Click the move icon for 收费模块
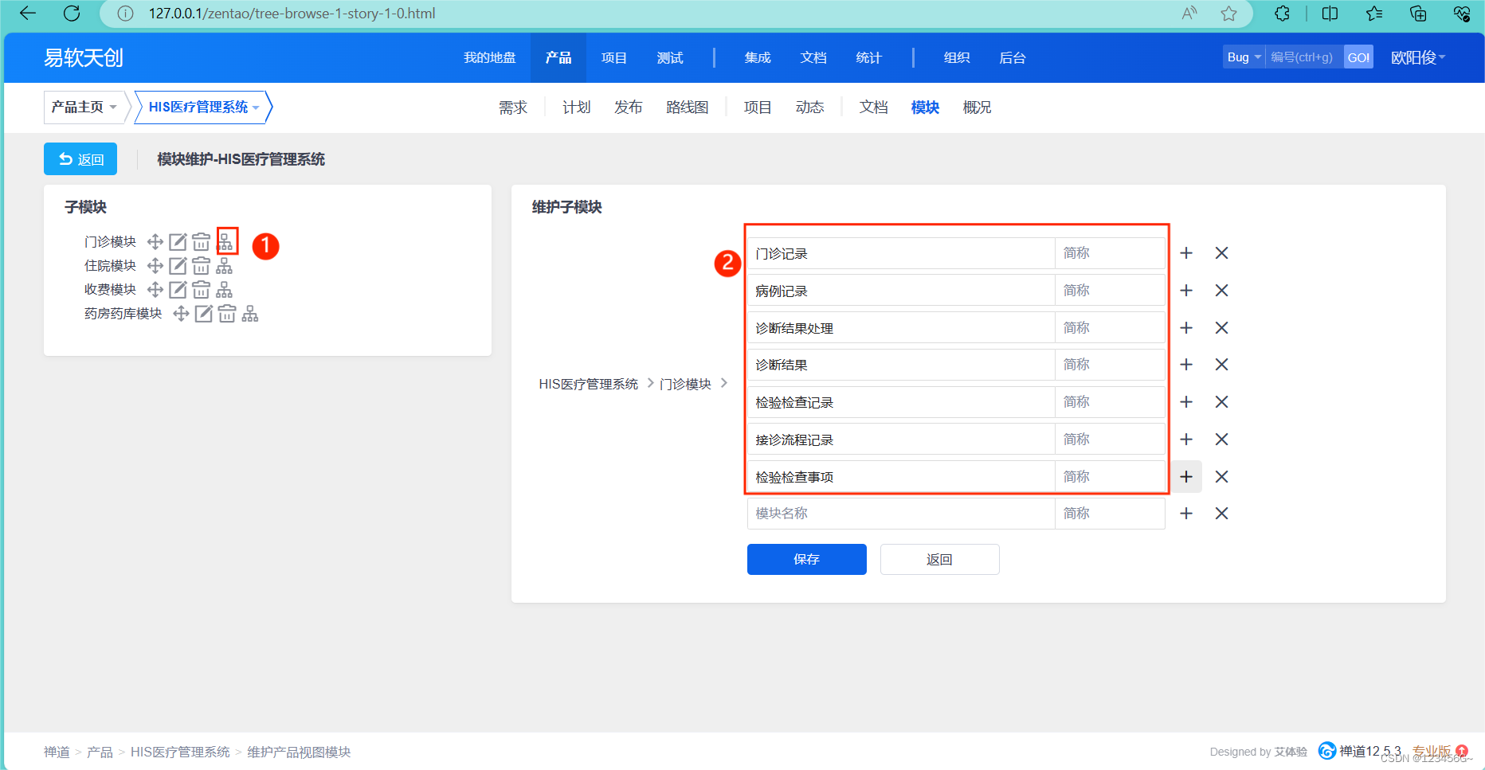Image resolution: width=1485 pixels, height=770 pixels. [155, 290]
